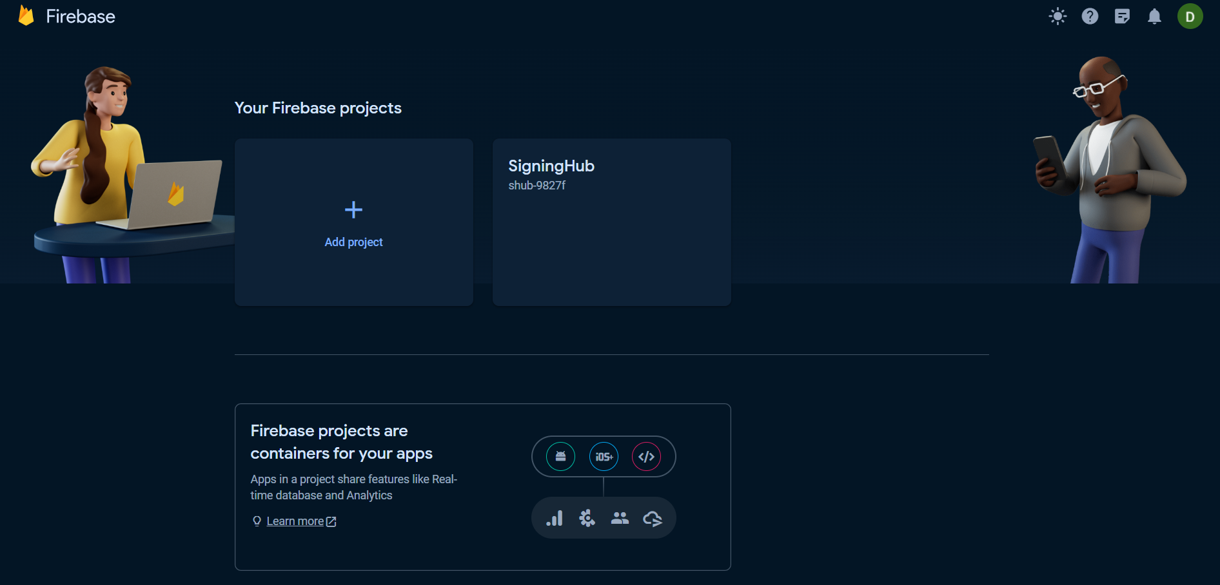1220x585 pixels.
Task: Open the Learn more link
Action: tap(295, 521)
